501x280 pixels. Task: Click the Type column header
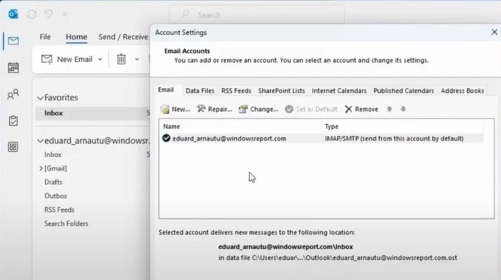403,127
